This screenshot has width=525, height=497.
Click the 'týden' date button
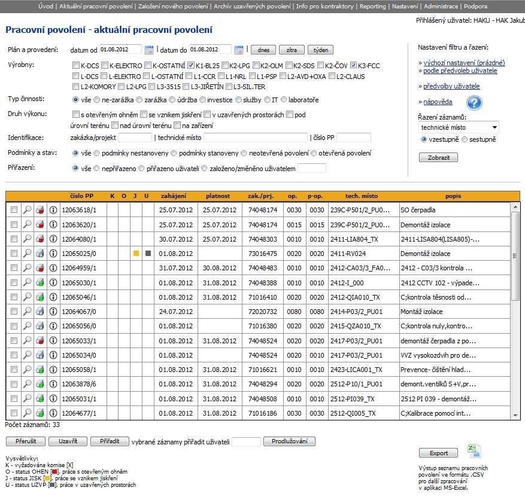click(x=320, y=50)
